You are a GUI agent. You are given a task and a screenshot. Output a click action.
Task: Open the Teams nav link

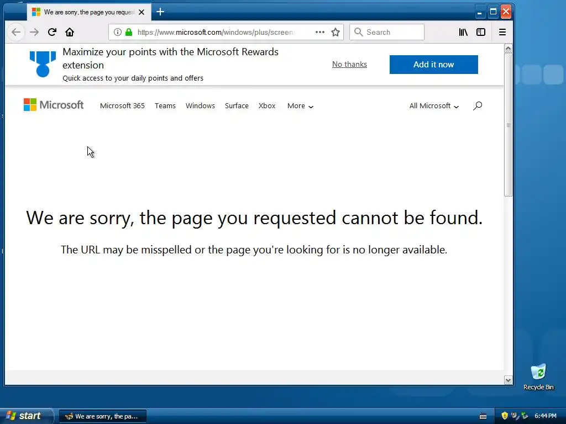click(x=165, y=105)
